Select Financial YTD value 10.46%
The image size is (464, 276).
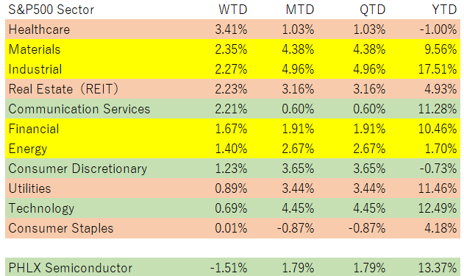[438, 129]
